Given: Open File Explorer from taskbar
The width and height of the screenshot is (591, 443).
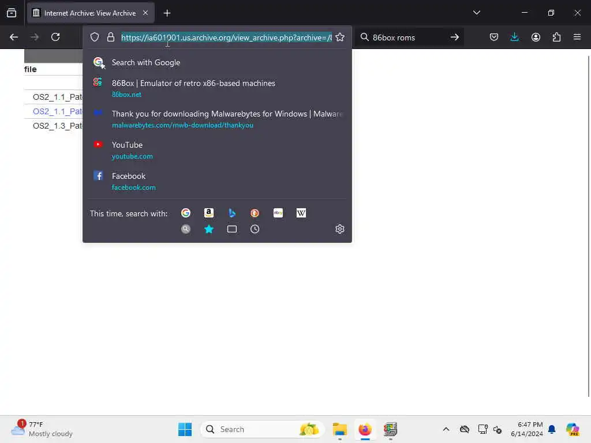Looking at the screenshot, I should 339,429.
